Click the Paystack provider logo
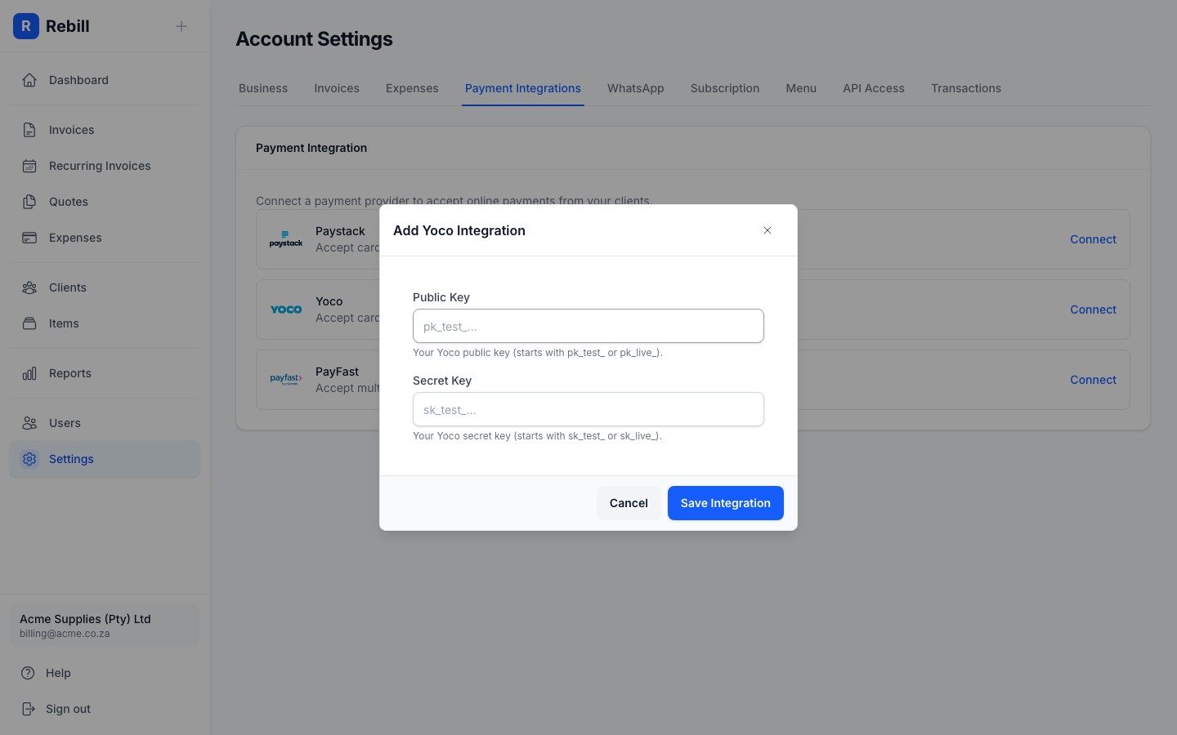The width and height of the screenshot is (1177, 735). 285,238
